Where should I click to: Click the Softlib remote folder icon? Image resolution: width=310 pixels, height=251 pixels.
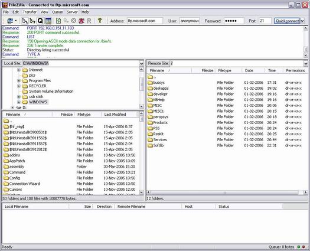pyautogui.click(x=150, y=145)
